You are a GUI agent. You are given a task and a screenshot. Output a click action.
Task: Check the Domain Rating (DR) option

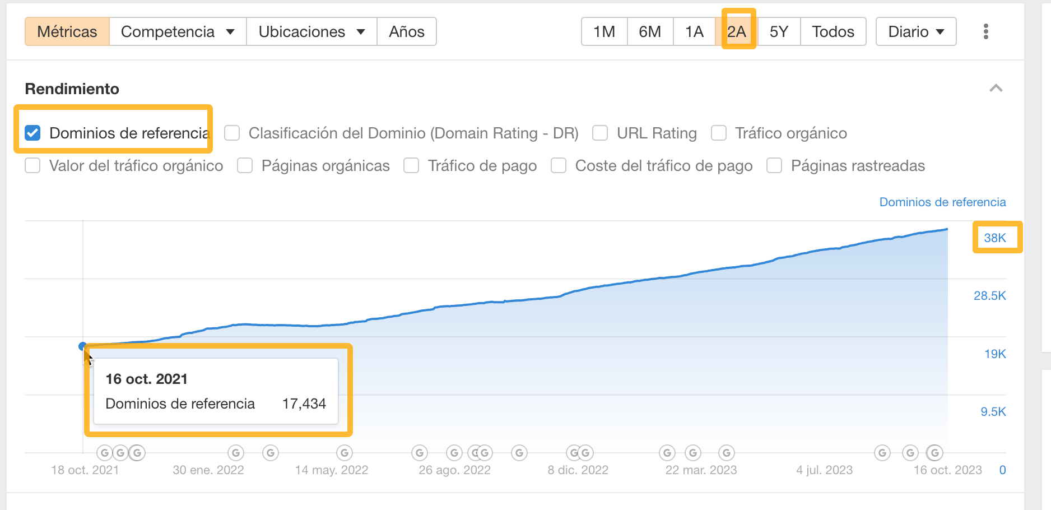[x=231, y=133]
